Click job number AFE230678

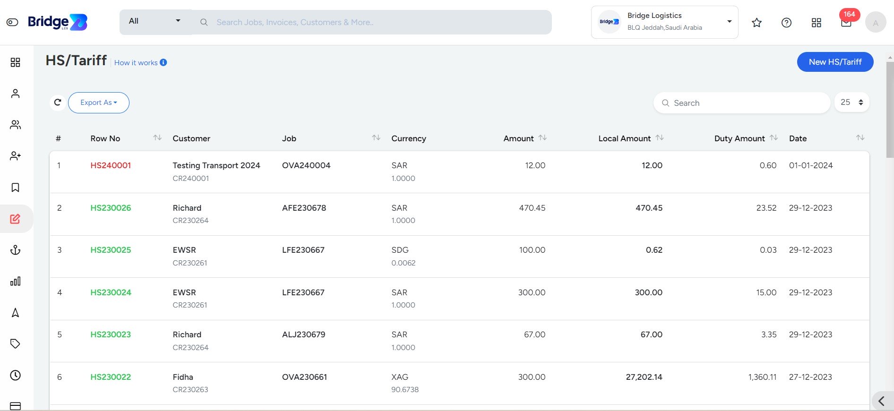[x=304, y=208]
